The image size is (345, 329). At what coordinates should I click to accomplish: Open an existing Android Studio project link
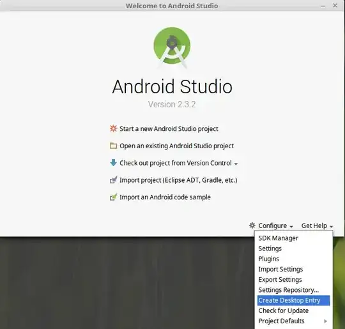click(x=176, y=146)
